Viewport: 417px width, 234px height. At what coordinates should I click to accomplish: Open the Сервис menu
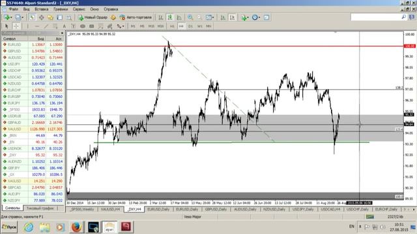tap(79, 9)
